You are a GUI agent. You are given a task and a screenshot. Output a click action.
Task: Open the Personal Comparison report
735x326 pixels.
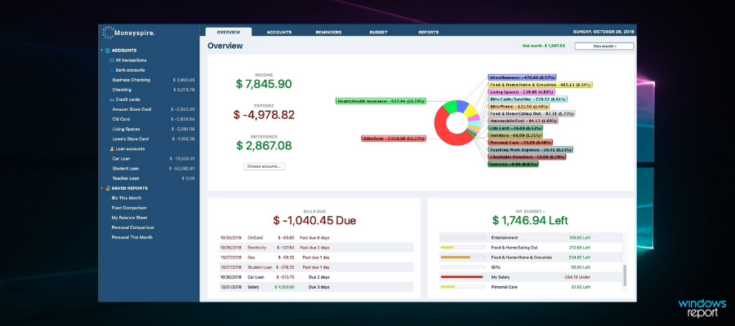pos(132,227)
